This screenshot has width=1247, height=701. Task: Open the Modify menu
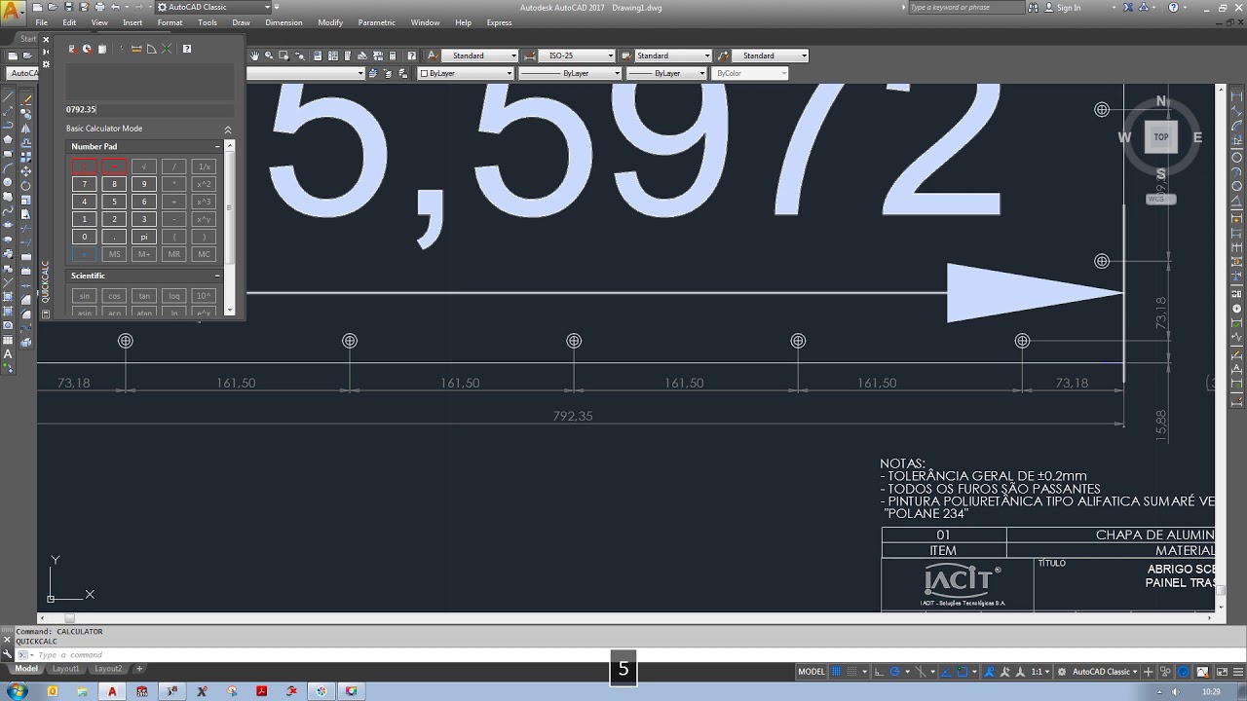pyautogui.click(x=330, y=22)
